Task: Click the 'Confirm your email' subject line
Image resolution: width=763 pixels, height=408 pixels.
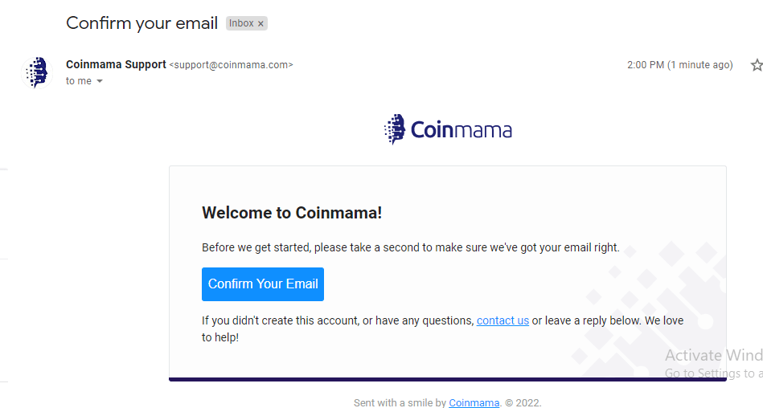Action: (142, 23)
